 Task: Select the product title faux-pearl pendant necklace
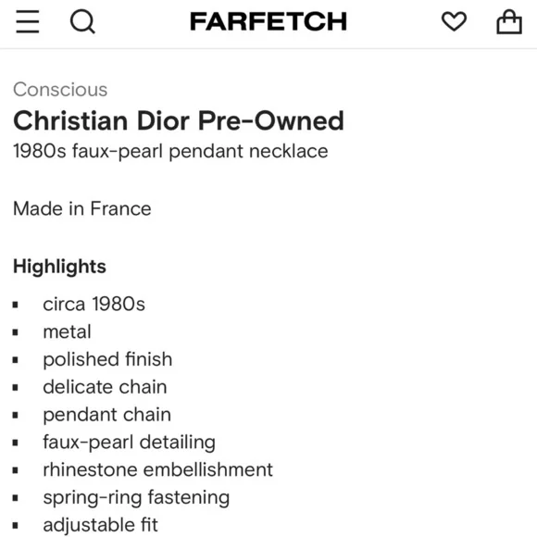coord(170,151)
